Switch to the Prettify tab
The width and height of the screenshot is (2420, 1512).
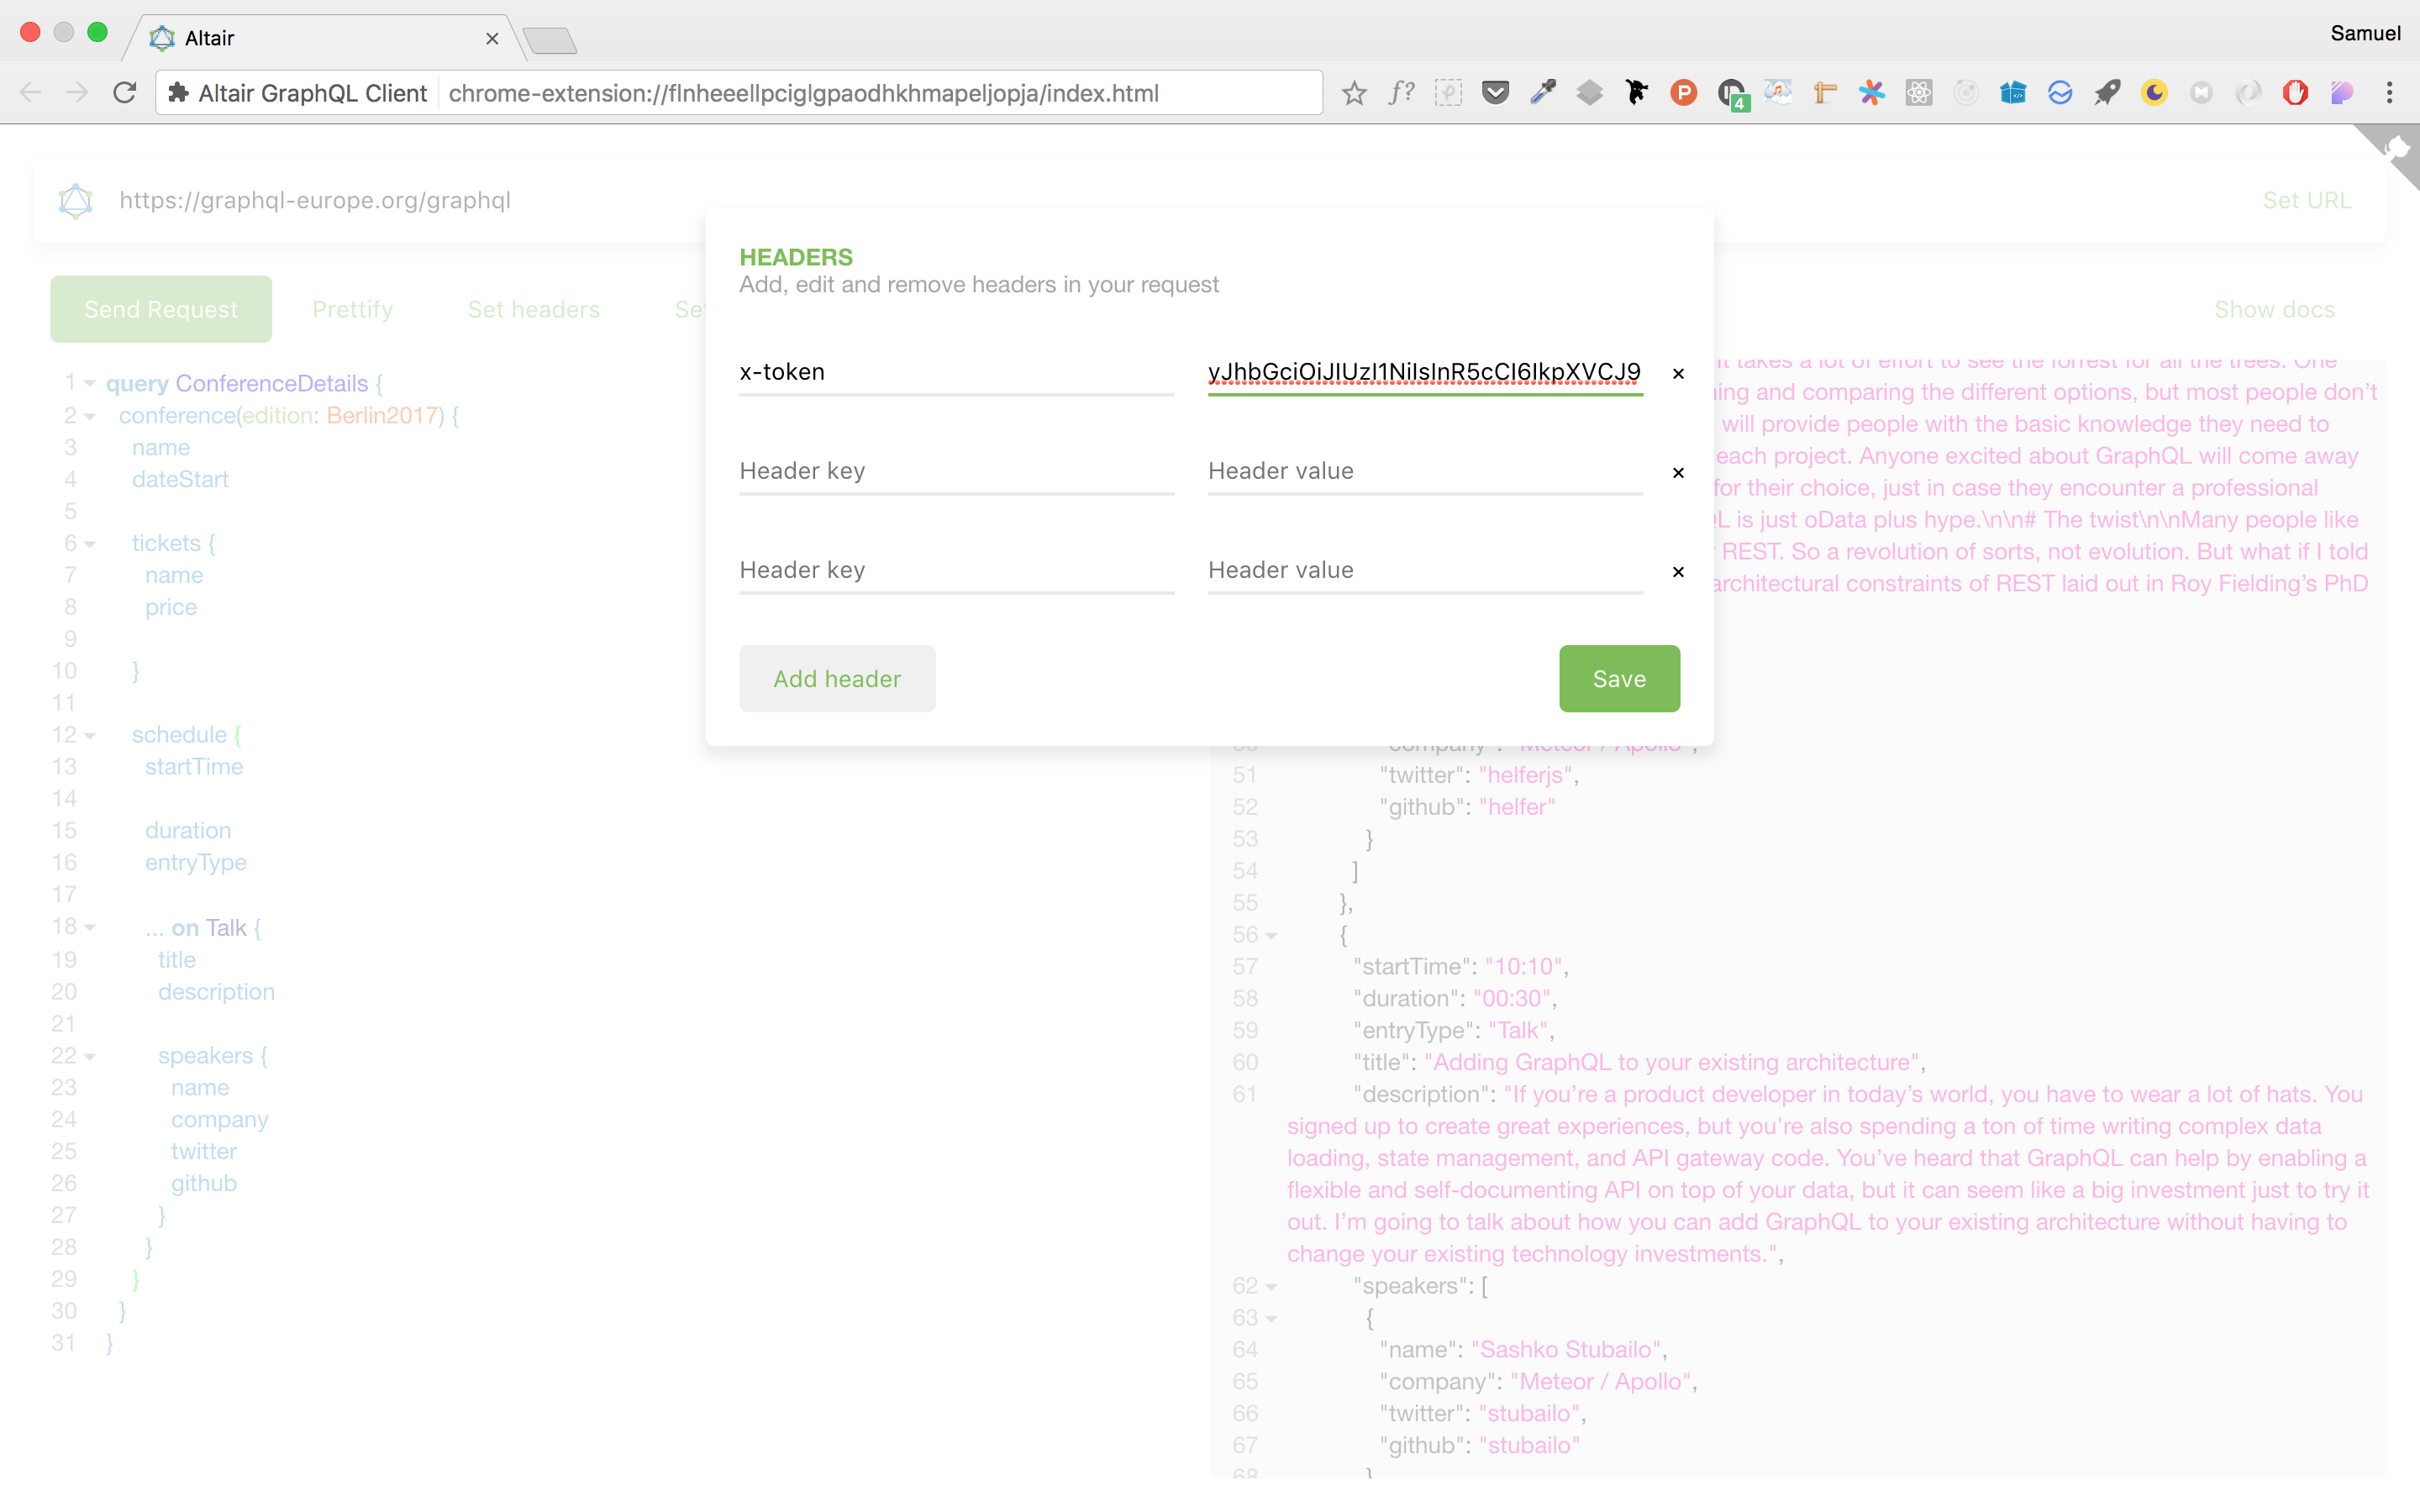[352, 309]
